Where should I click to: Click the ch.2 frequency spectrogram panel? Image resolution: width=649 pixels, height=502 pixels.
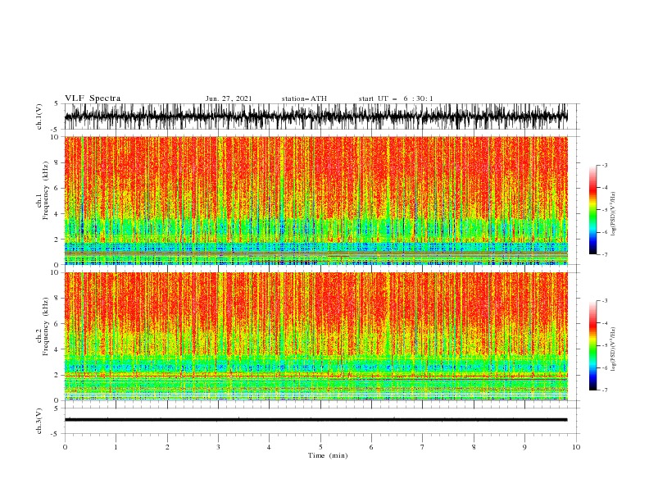point(316,336)
